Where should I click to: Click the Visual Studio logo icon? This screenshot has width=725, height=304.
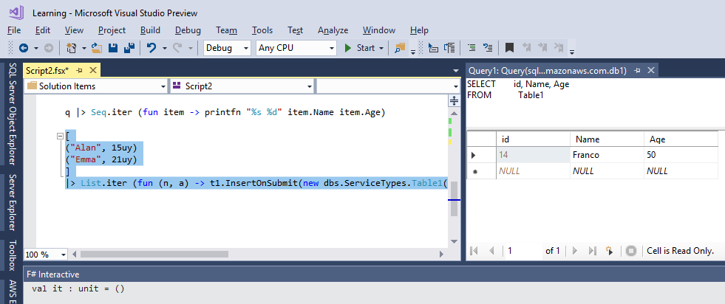15,13
